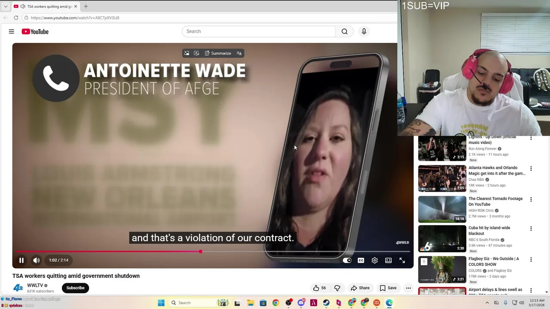
Task: Click the Windows taskbar search box
Action: pyautogui.click(x=199, y=303)
